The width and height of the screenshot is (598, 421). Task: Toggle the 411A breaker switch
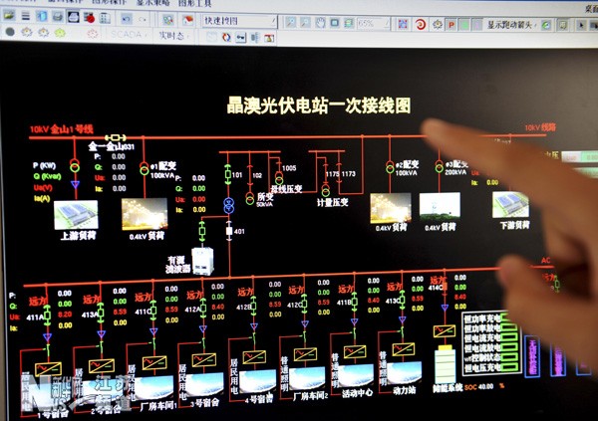coord(48,316)
